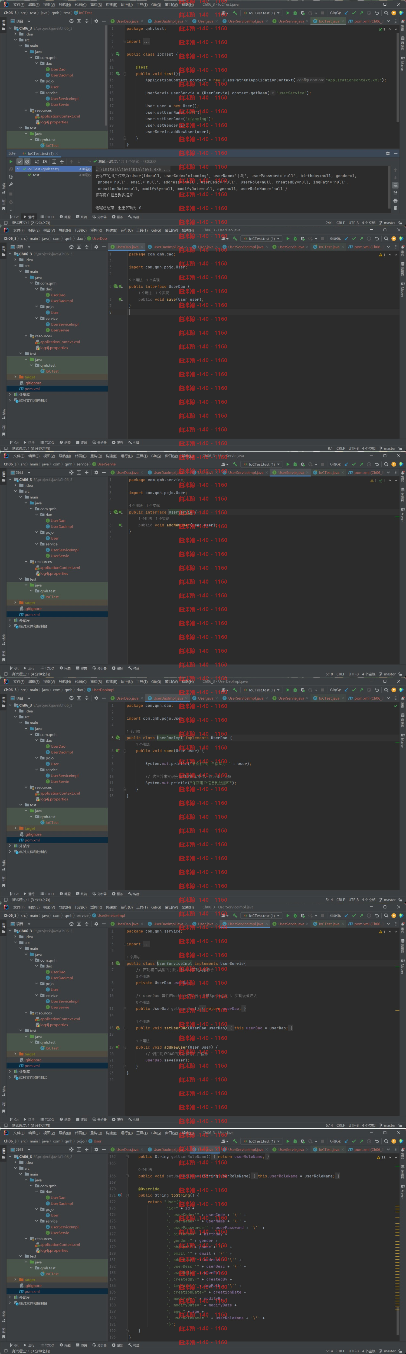
Task: Select pom.xml in UserDao.java window project tree
Action: click(32, 389)
